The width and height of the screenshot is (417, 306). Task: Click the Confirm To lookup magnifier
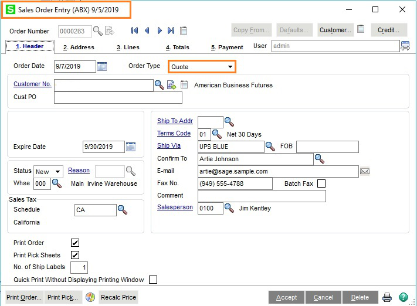pos(319,159)
